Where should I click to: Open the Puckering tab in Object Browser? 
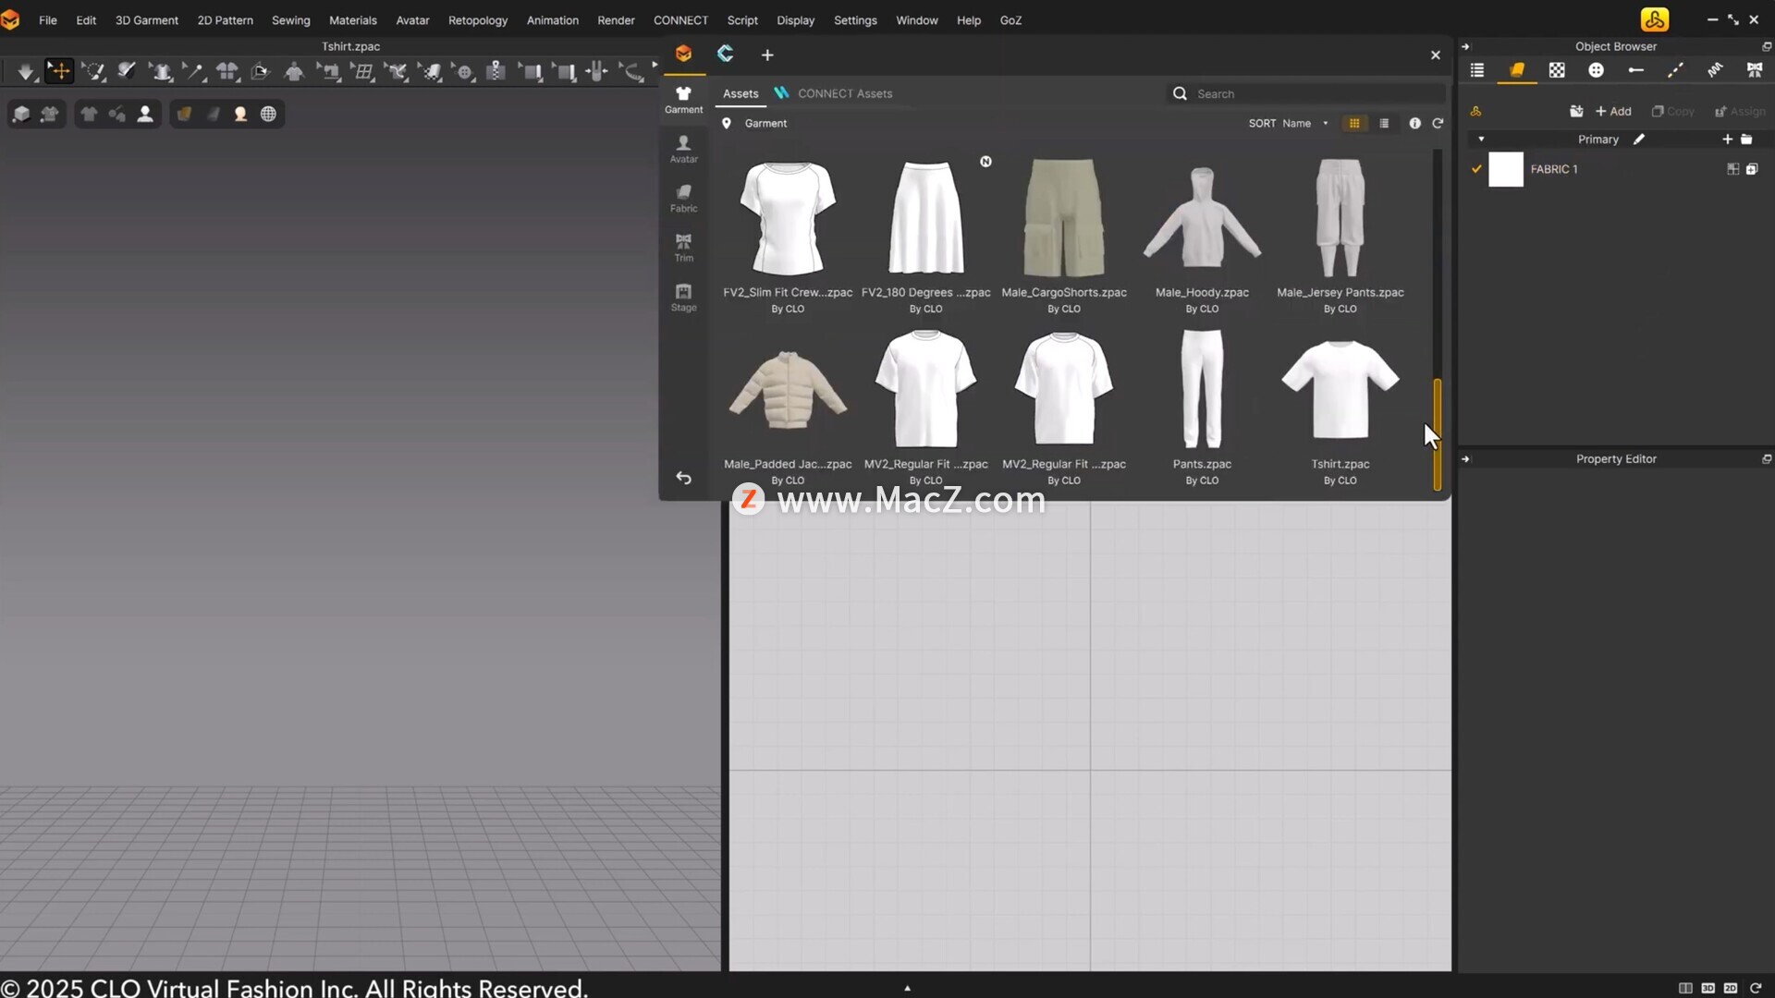tap(1715, 70)
